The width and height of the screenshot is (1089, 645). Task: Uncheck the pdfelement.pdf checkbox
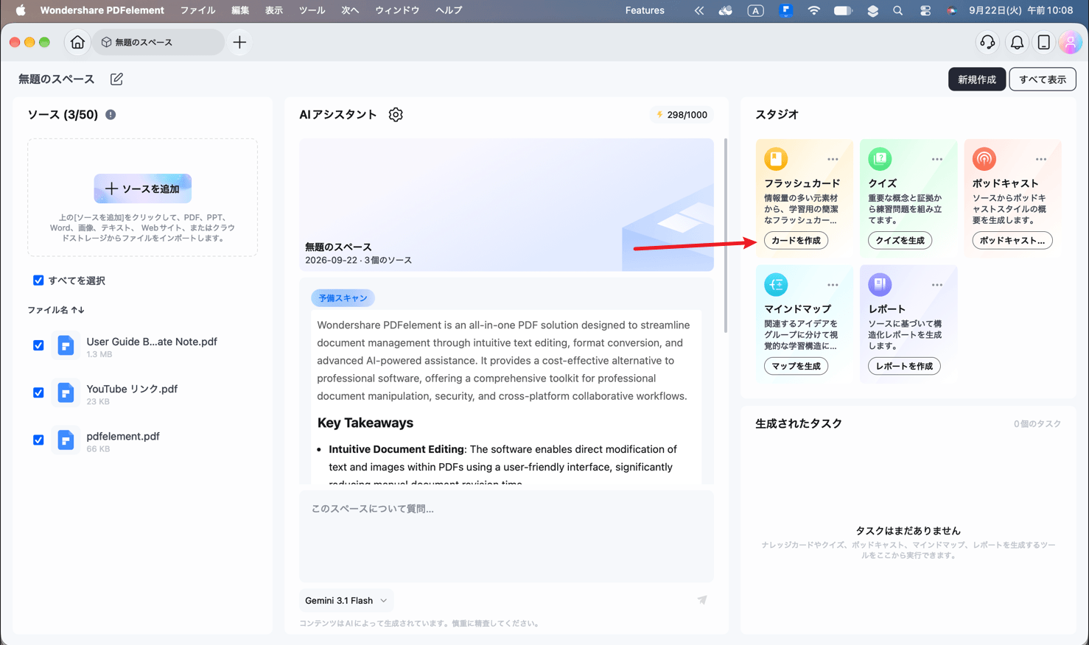[38, 440]
